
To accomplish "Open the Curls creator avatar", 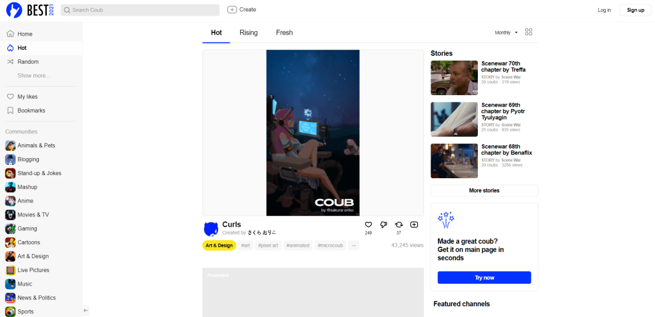I will pyautogui.click(x=211, y=229).
